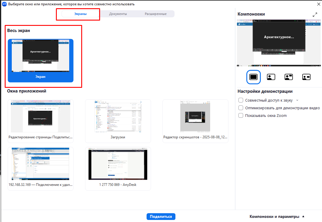Collapse the Компоновки и параметры panel
The height and width of the screenshot is (222, 322).
(303, 216)
